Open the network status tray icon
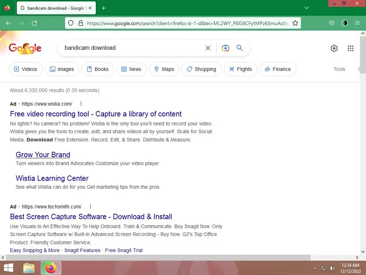 (323, 268)
